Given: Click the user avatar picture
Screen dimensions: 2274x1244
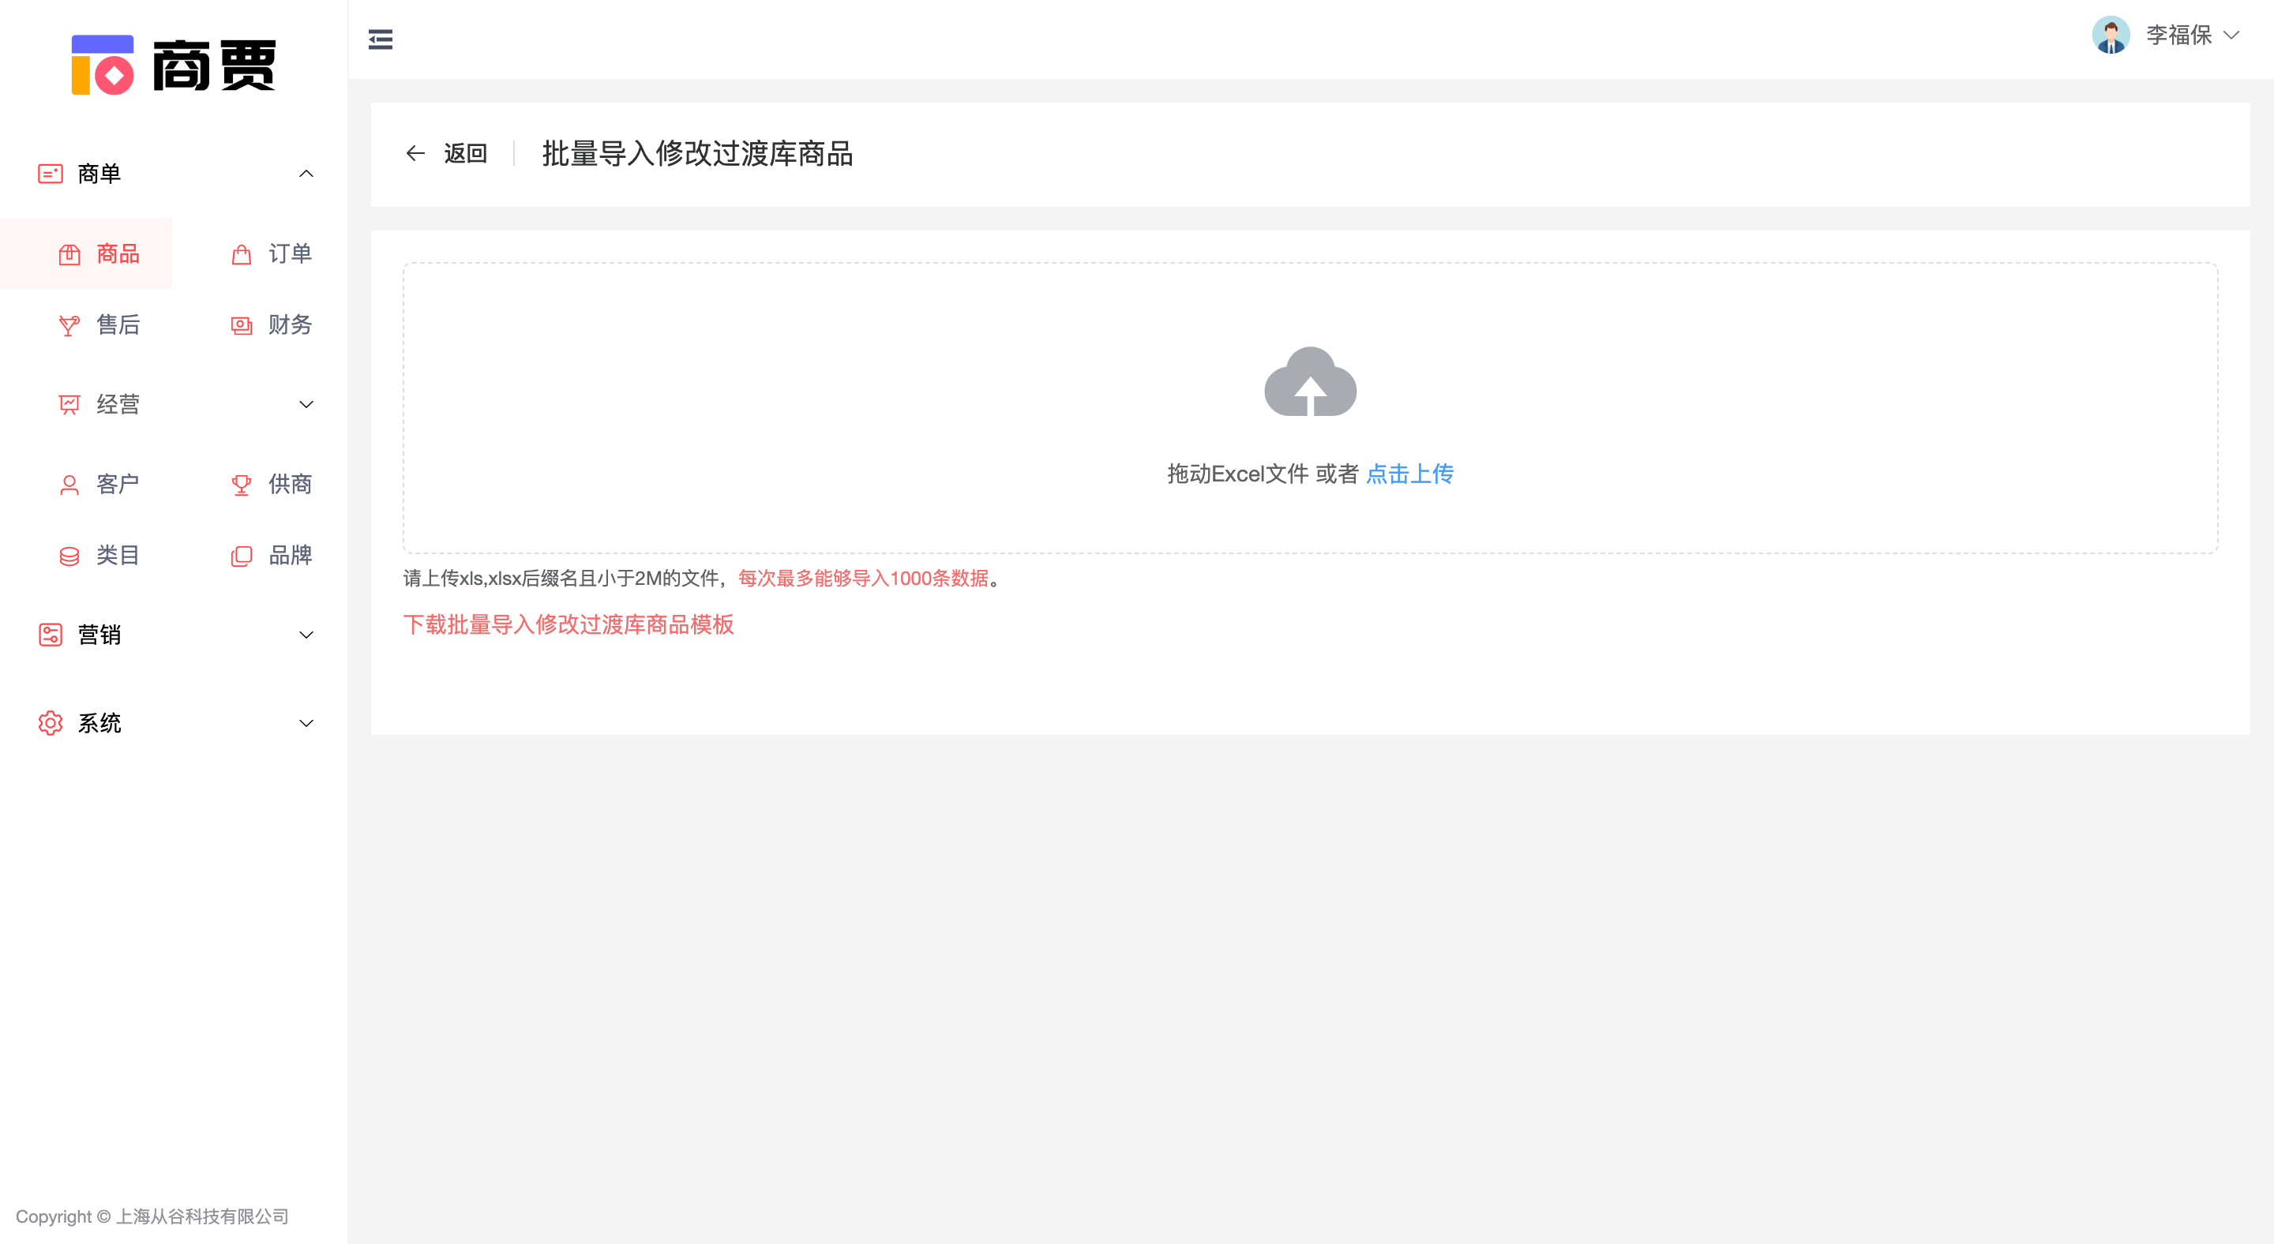Looking at the screenshot, I should [2111, 36].
